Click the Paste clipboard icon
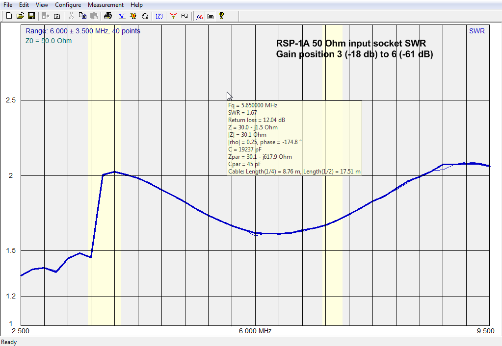 click(x=94, y=16)
